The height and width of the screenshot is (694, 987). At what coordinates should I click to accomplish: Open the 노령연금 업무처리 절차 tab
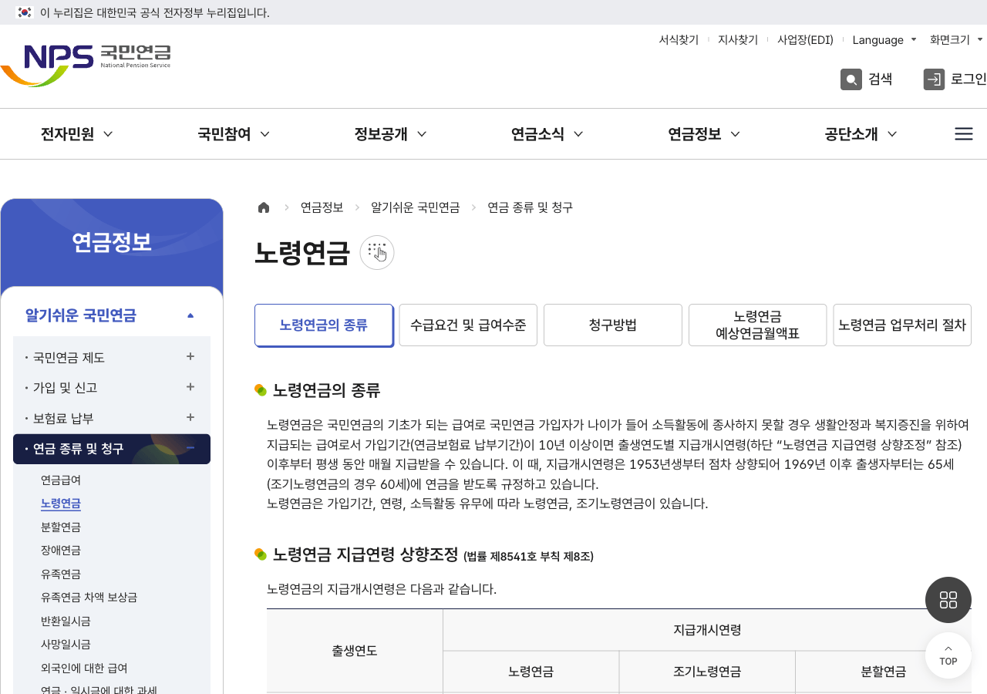902,325
